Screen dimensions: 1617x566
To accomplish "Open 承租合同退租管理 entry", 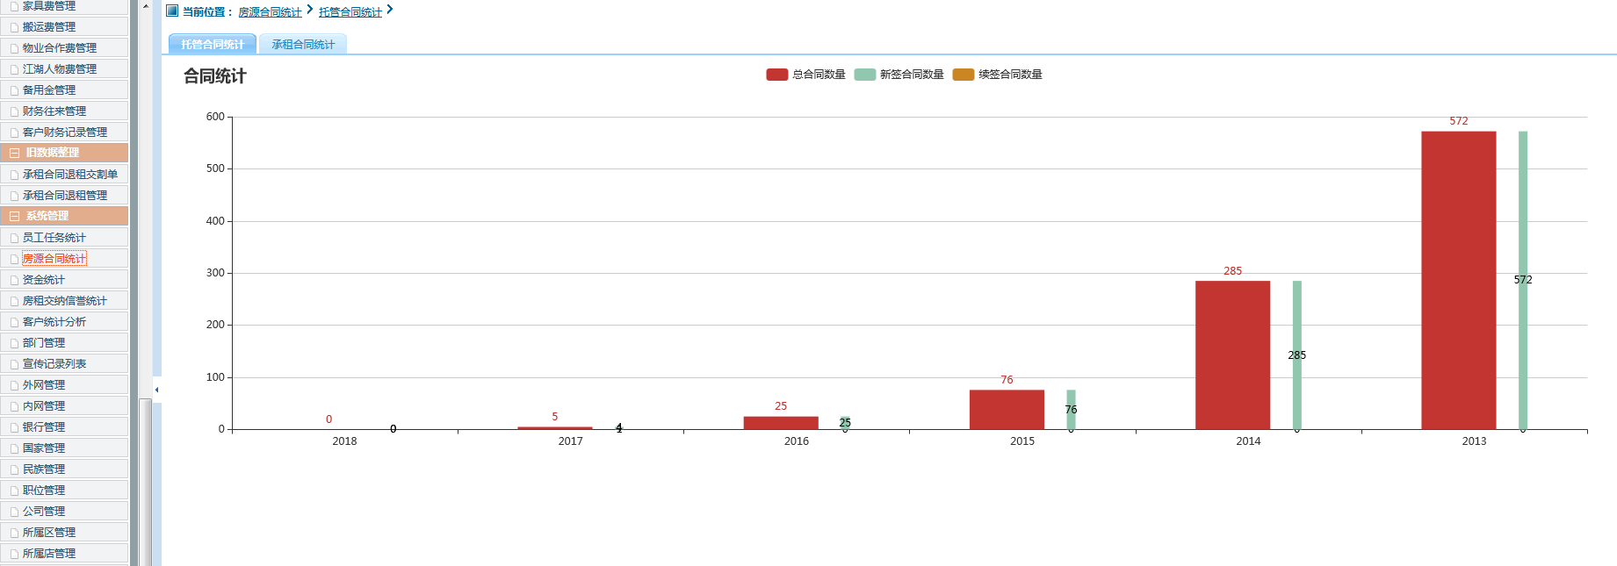I will tap(64, 196).
